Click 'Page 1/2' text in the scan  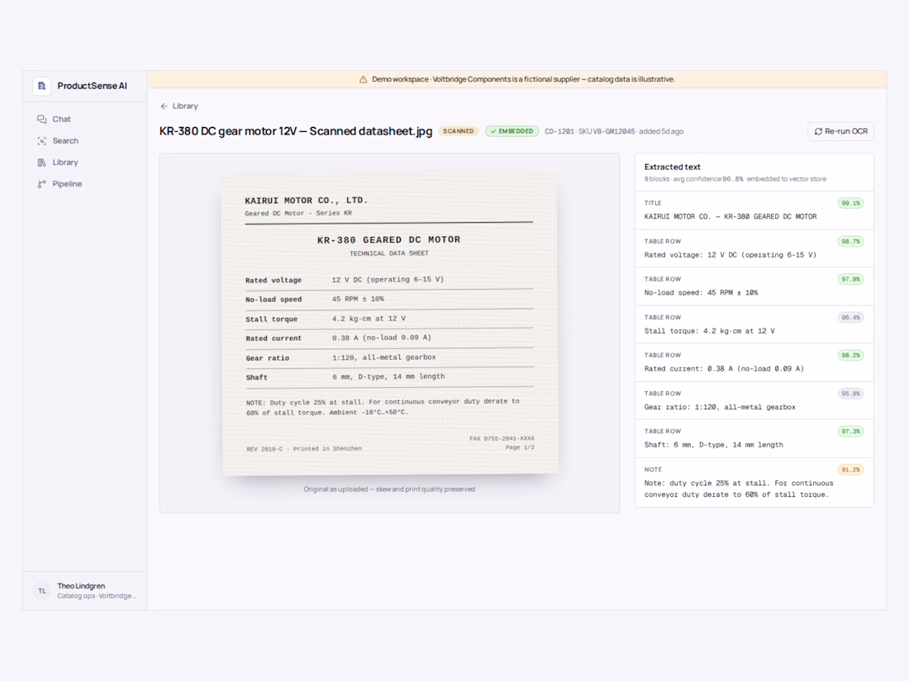tap(520, 447)
